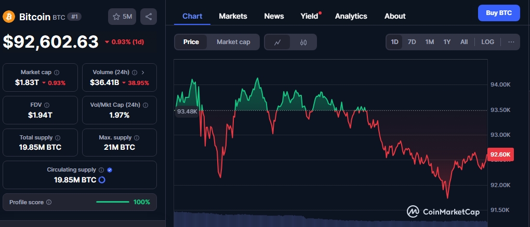Click the 21M BTC max supply value

coord(120,147)
